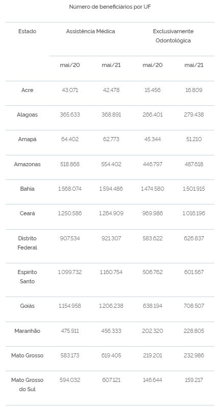
Task: Select the 'Bahia' state cell
Action: tap(27, 189)
